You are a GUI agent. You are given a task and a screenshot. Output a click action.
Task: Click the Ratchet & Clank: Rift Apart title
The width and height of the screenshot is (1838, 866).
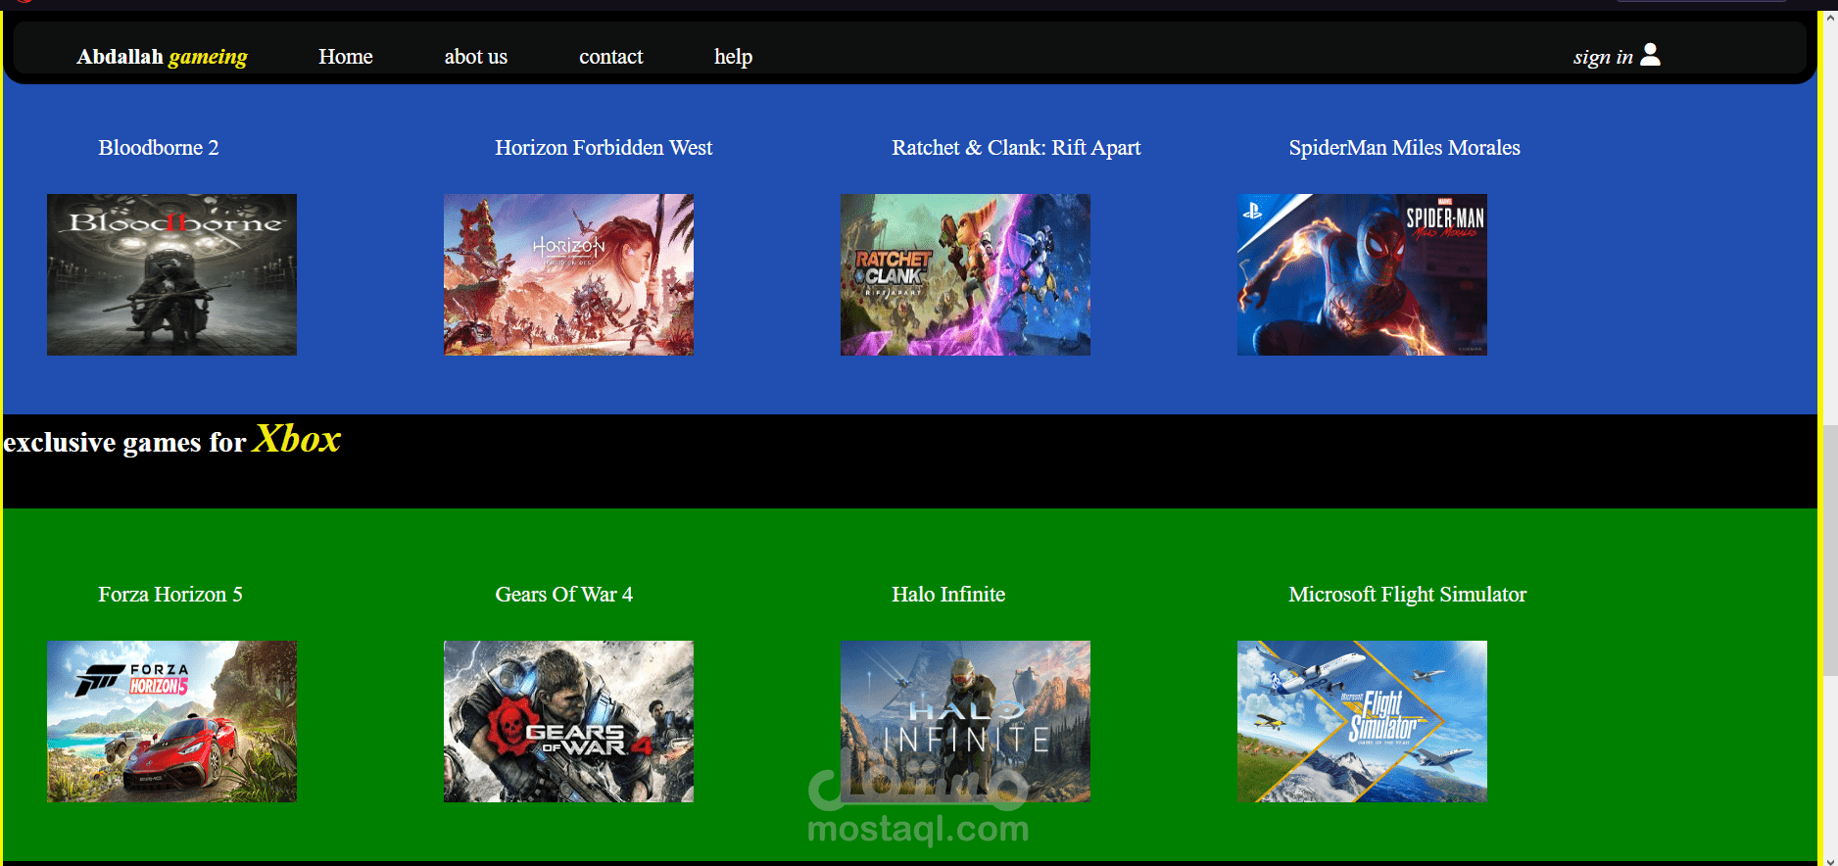pos(1016,148)
